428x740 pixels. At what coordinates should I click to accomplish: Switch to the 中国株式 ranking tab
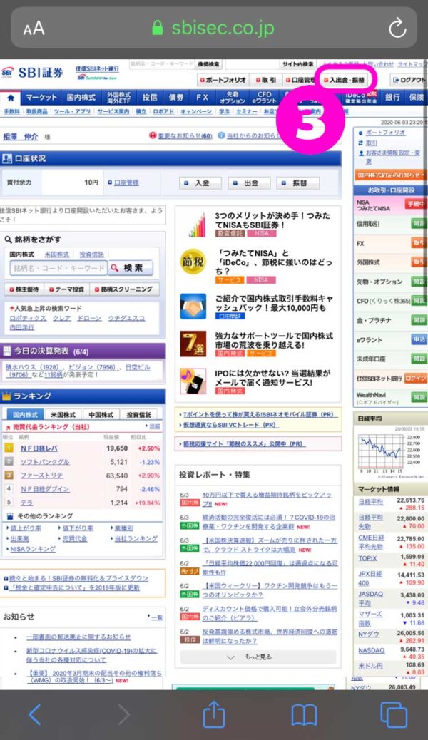coord(101,415)
